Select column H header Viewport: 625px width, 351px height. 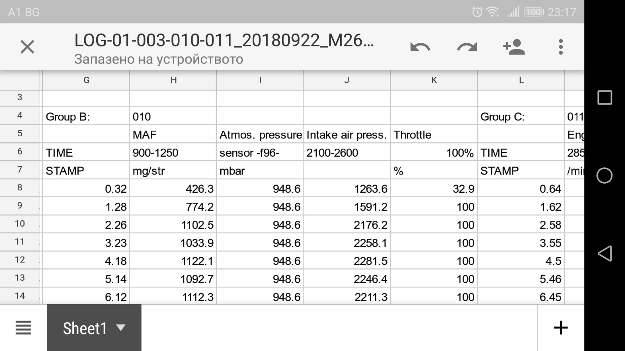tap(173, 80)
